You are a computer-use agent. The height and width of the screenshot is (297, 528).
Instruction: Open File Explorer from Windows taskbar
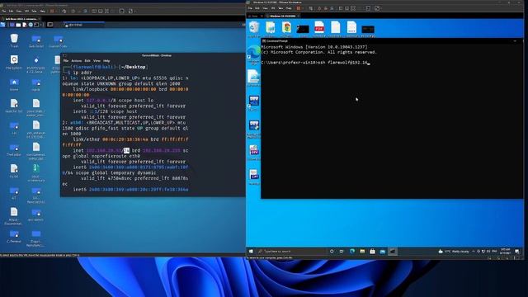click(x=362, y=252)
